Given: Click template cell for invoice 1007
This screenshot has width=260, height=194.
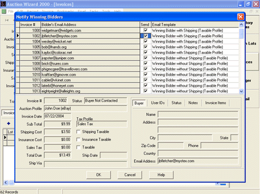Looking at the screenshot, I should [x=195, y=58].
